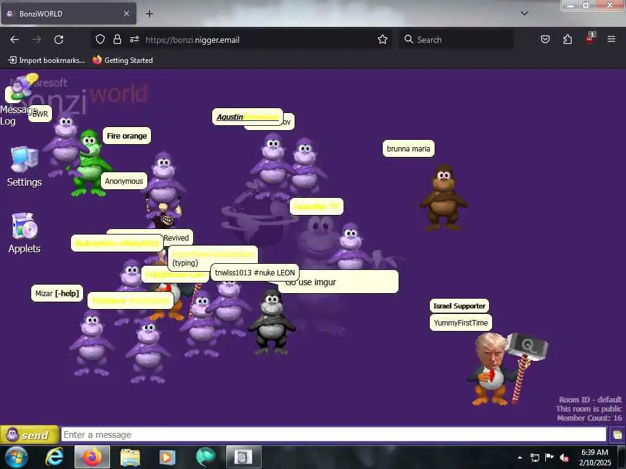Click the Fire orange name tag
The height and width of the screenshot is (469, 626).
point(127,136)
